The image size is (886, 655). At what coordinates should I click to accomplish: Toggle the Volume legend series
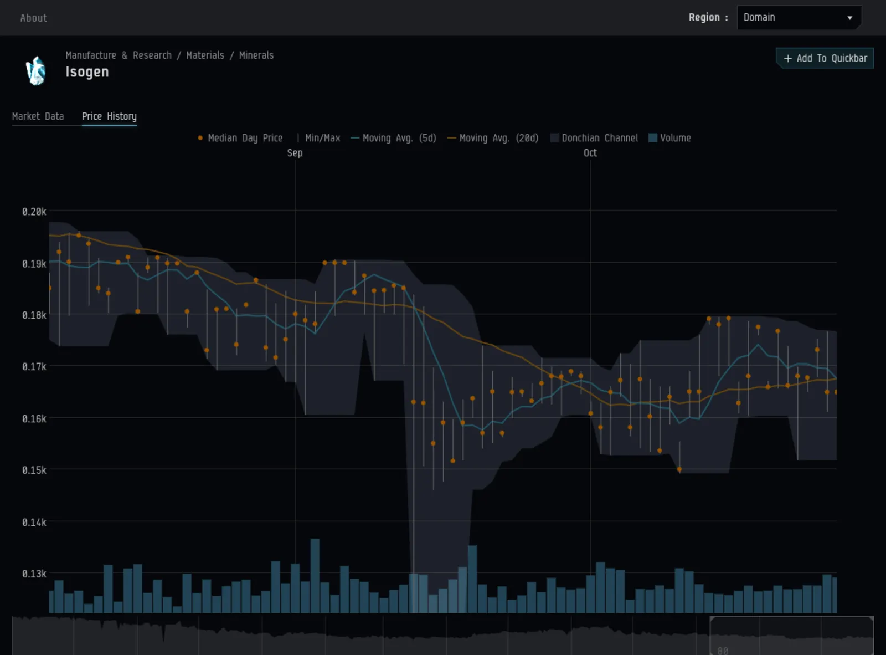coord(670,138)
